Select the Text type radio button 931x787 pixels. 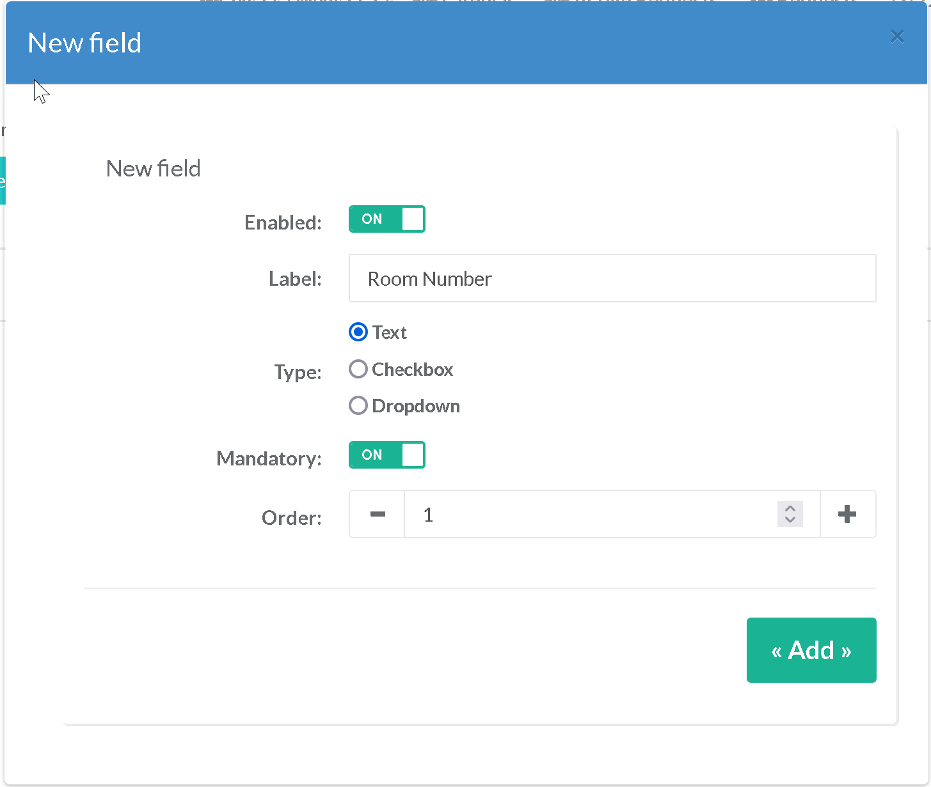[358, 332]
